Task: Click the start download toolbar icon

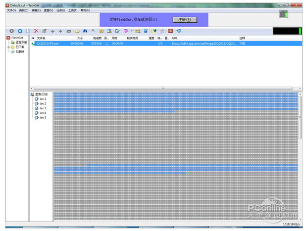Action: (x=11, y=31)
